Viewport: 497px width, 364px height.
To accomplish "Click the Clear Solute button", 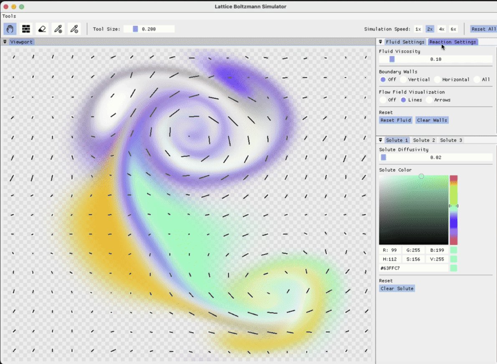I will (x=397, y=288).
